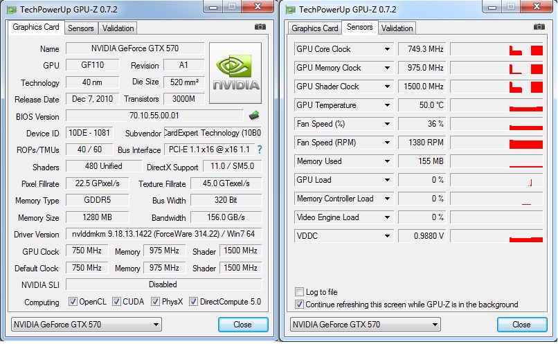Click the screenshot camera icon in left window
This screenshot has width=558, height=344.
tap(260, 27)
